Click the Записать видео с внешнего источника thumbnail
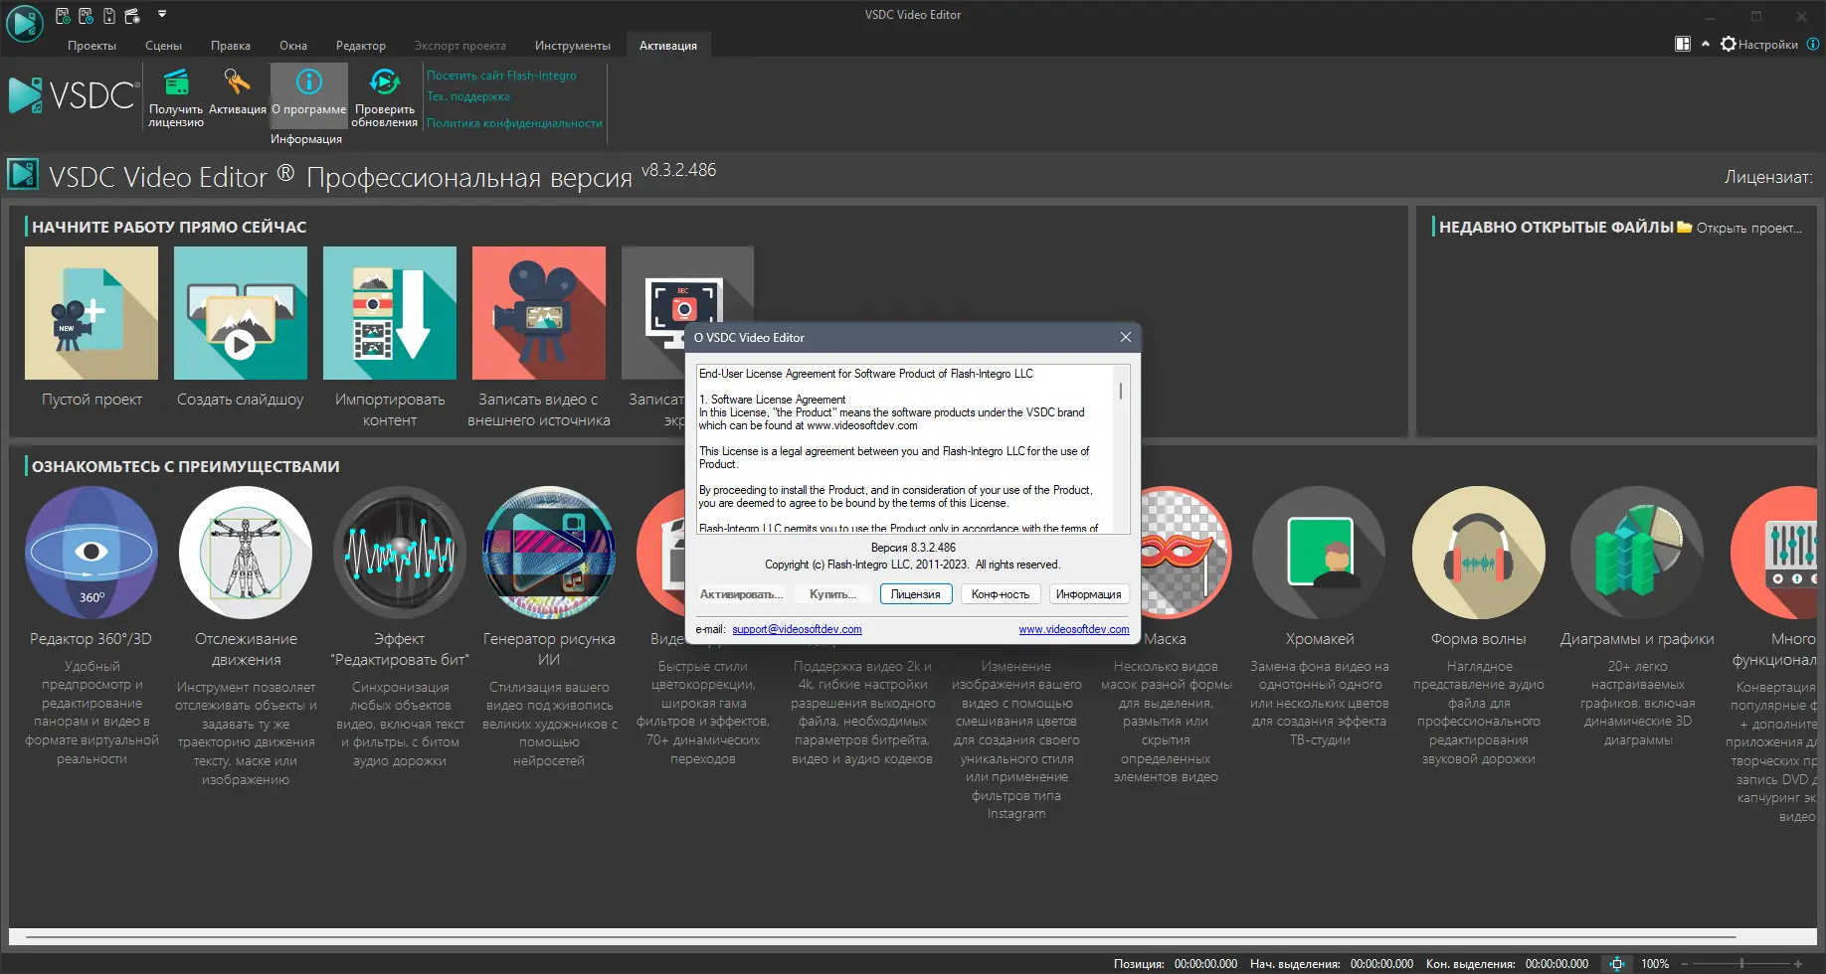The height and width of the screenshot is (974, 1826). click(x=539, y=313)
